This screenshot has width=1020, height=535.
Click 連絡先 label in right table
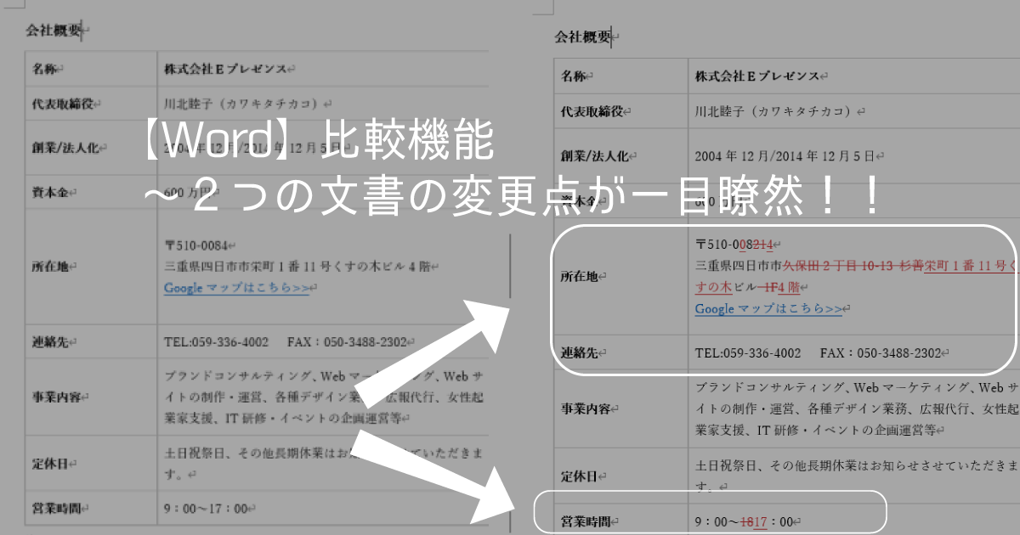point(579,352)
